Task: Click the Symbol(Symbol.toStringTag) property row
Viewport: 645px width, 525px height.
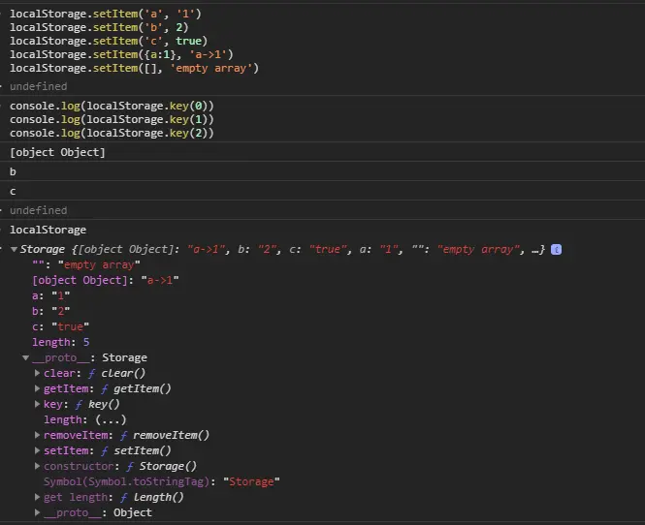Action: 162,481
